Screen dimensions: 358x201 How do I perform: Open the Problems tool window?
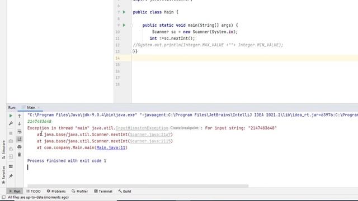(56, 191)
